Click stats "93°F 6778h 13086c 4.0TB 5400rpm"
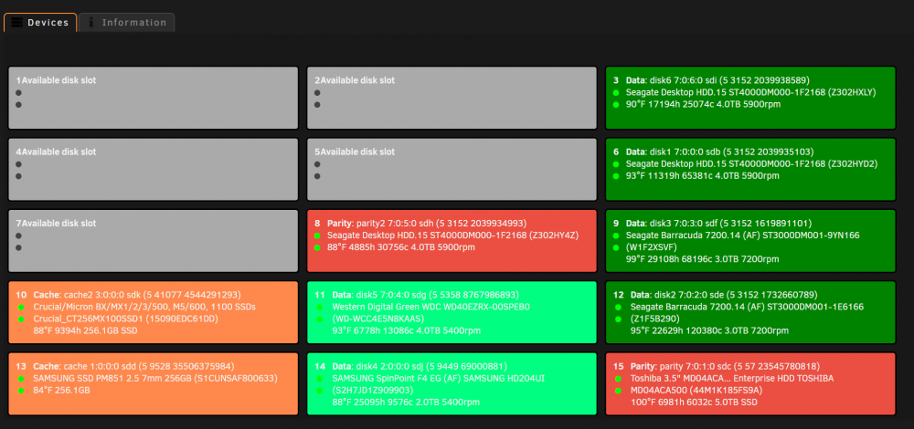914x429 pixels. (407, 331)
